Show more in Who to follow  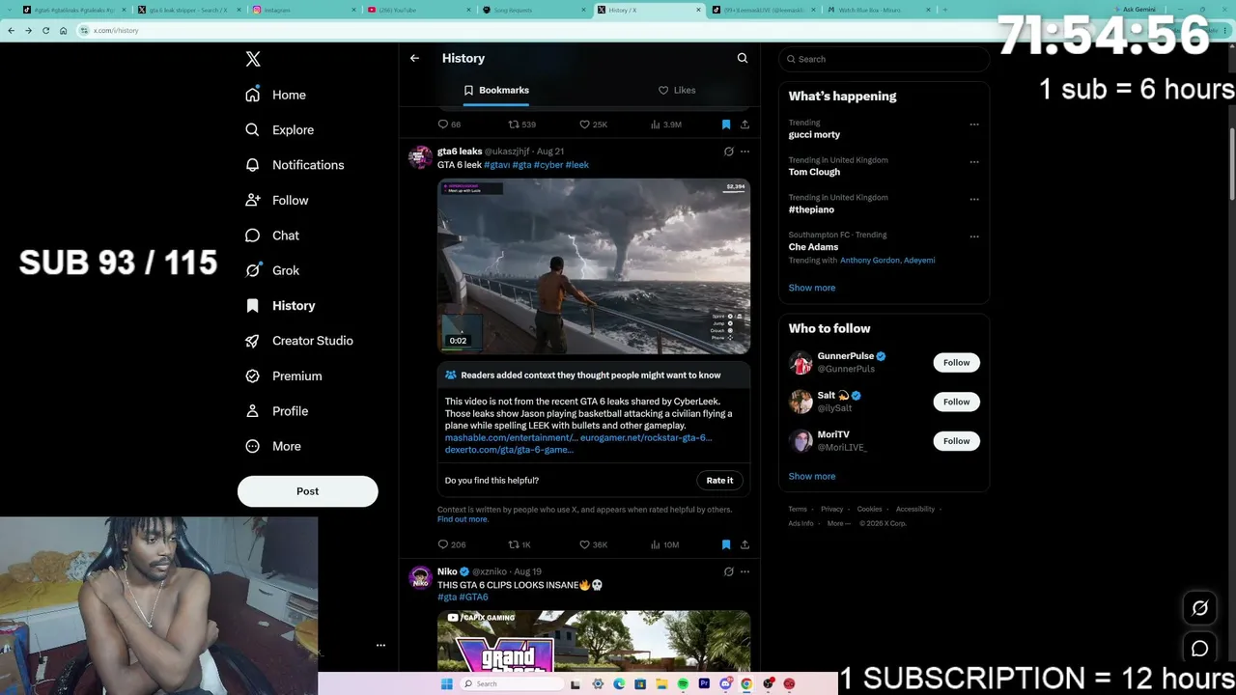point(812,476)
